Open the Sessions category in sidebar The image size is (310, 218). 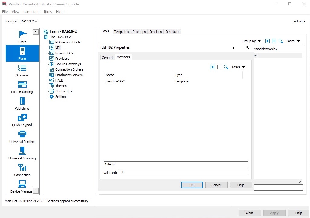point(22,71)
